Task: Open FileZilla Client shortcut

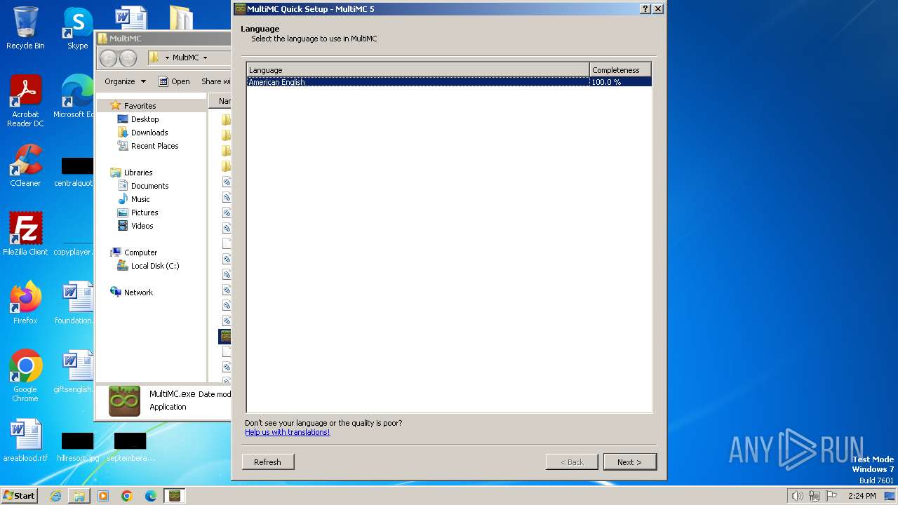Action: pos(25,234)
